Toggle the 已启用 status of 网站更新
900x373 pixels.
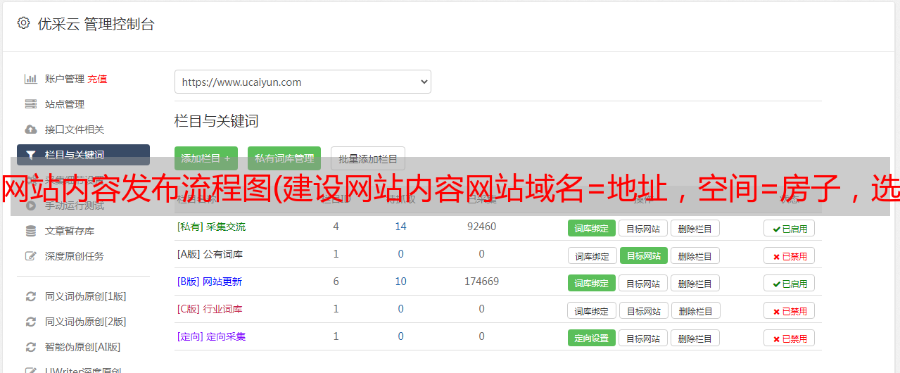click(x=790, y=283)
